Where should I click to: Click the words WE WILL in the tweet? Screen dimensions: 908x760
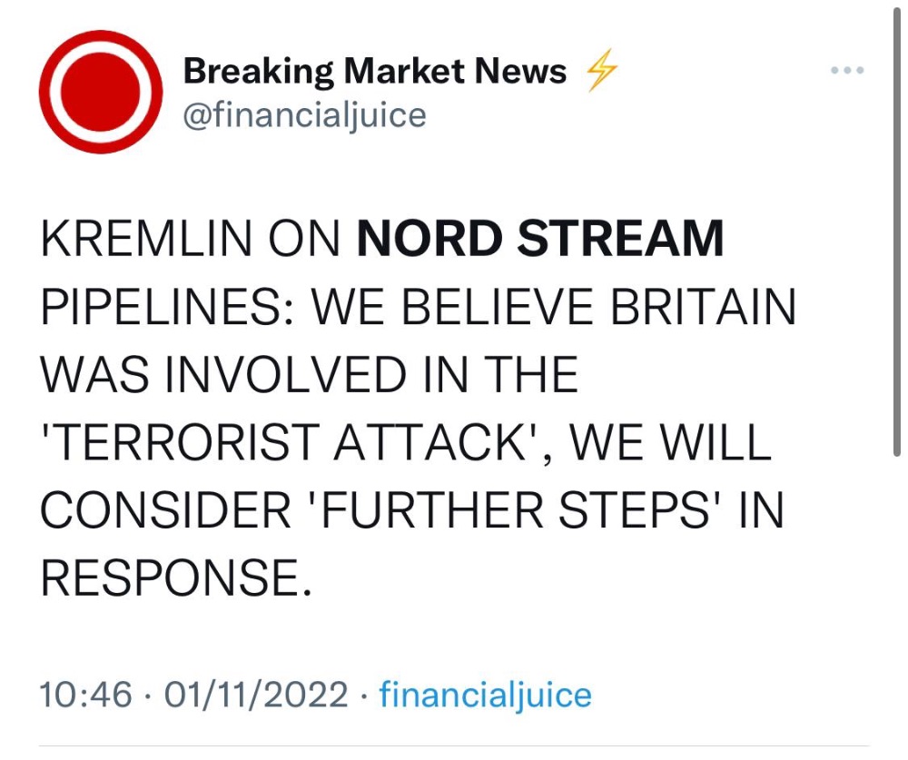pyautogui.click(x=671, y=442)
